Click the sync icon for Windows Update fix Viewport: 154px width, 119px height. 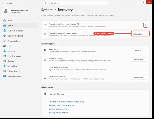[x=45, y=34]
